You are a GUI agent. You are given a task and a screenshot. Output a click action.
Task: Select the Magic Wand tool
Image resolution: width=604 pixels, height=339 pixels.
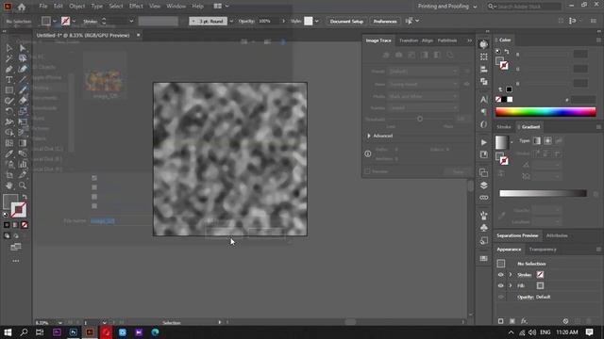pos(8,58)
